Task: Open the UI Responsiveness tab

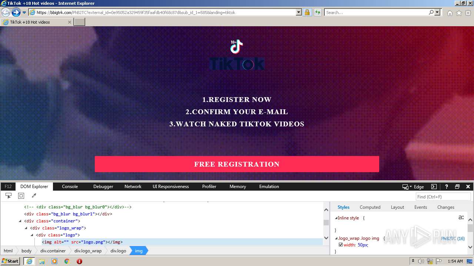Action: [171, 187]
